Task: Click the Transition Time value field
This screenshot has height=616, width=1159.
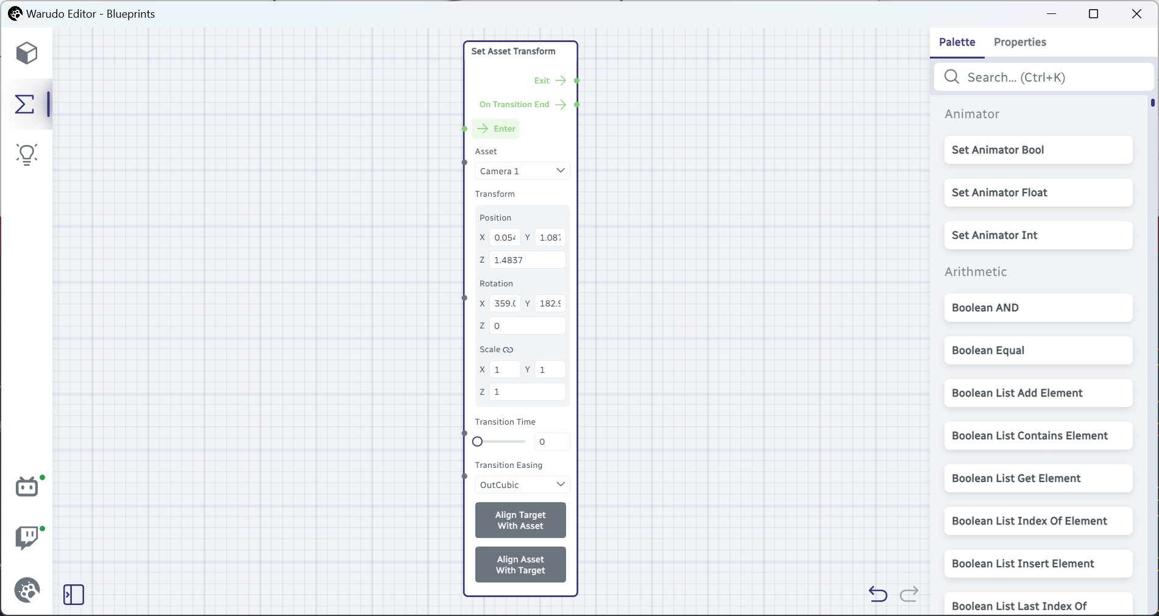Action: click(552, 442)
